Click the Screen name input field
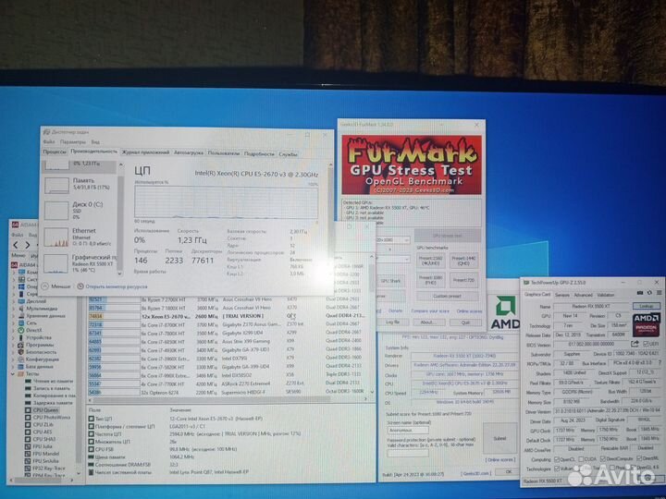 pyautogui.click(x=408, y=431)
